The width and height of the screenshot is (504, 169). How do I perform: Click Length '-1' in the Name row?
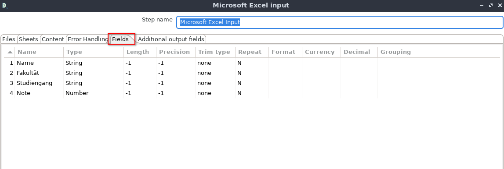coord(140,63)
